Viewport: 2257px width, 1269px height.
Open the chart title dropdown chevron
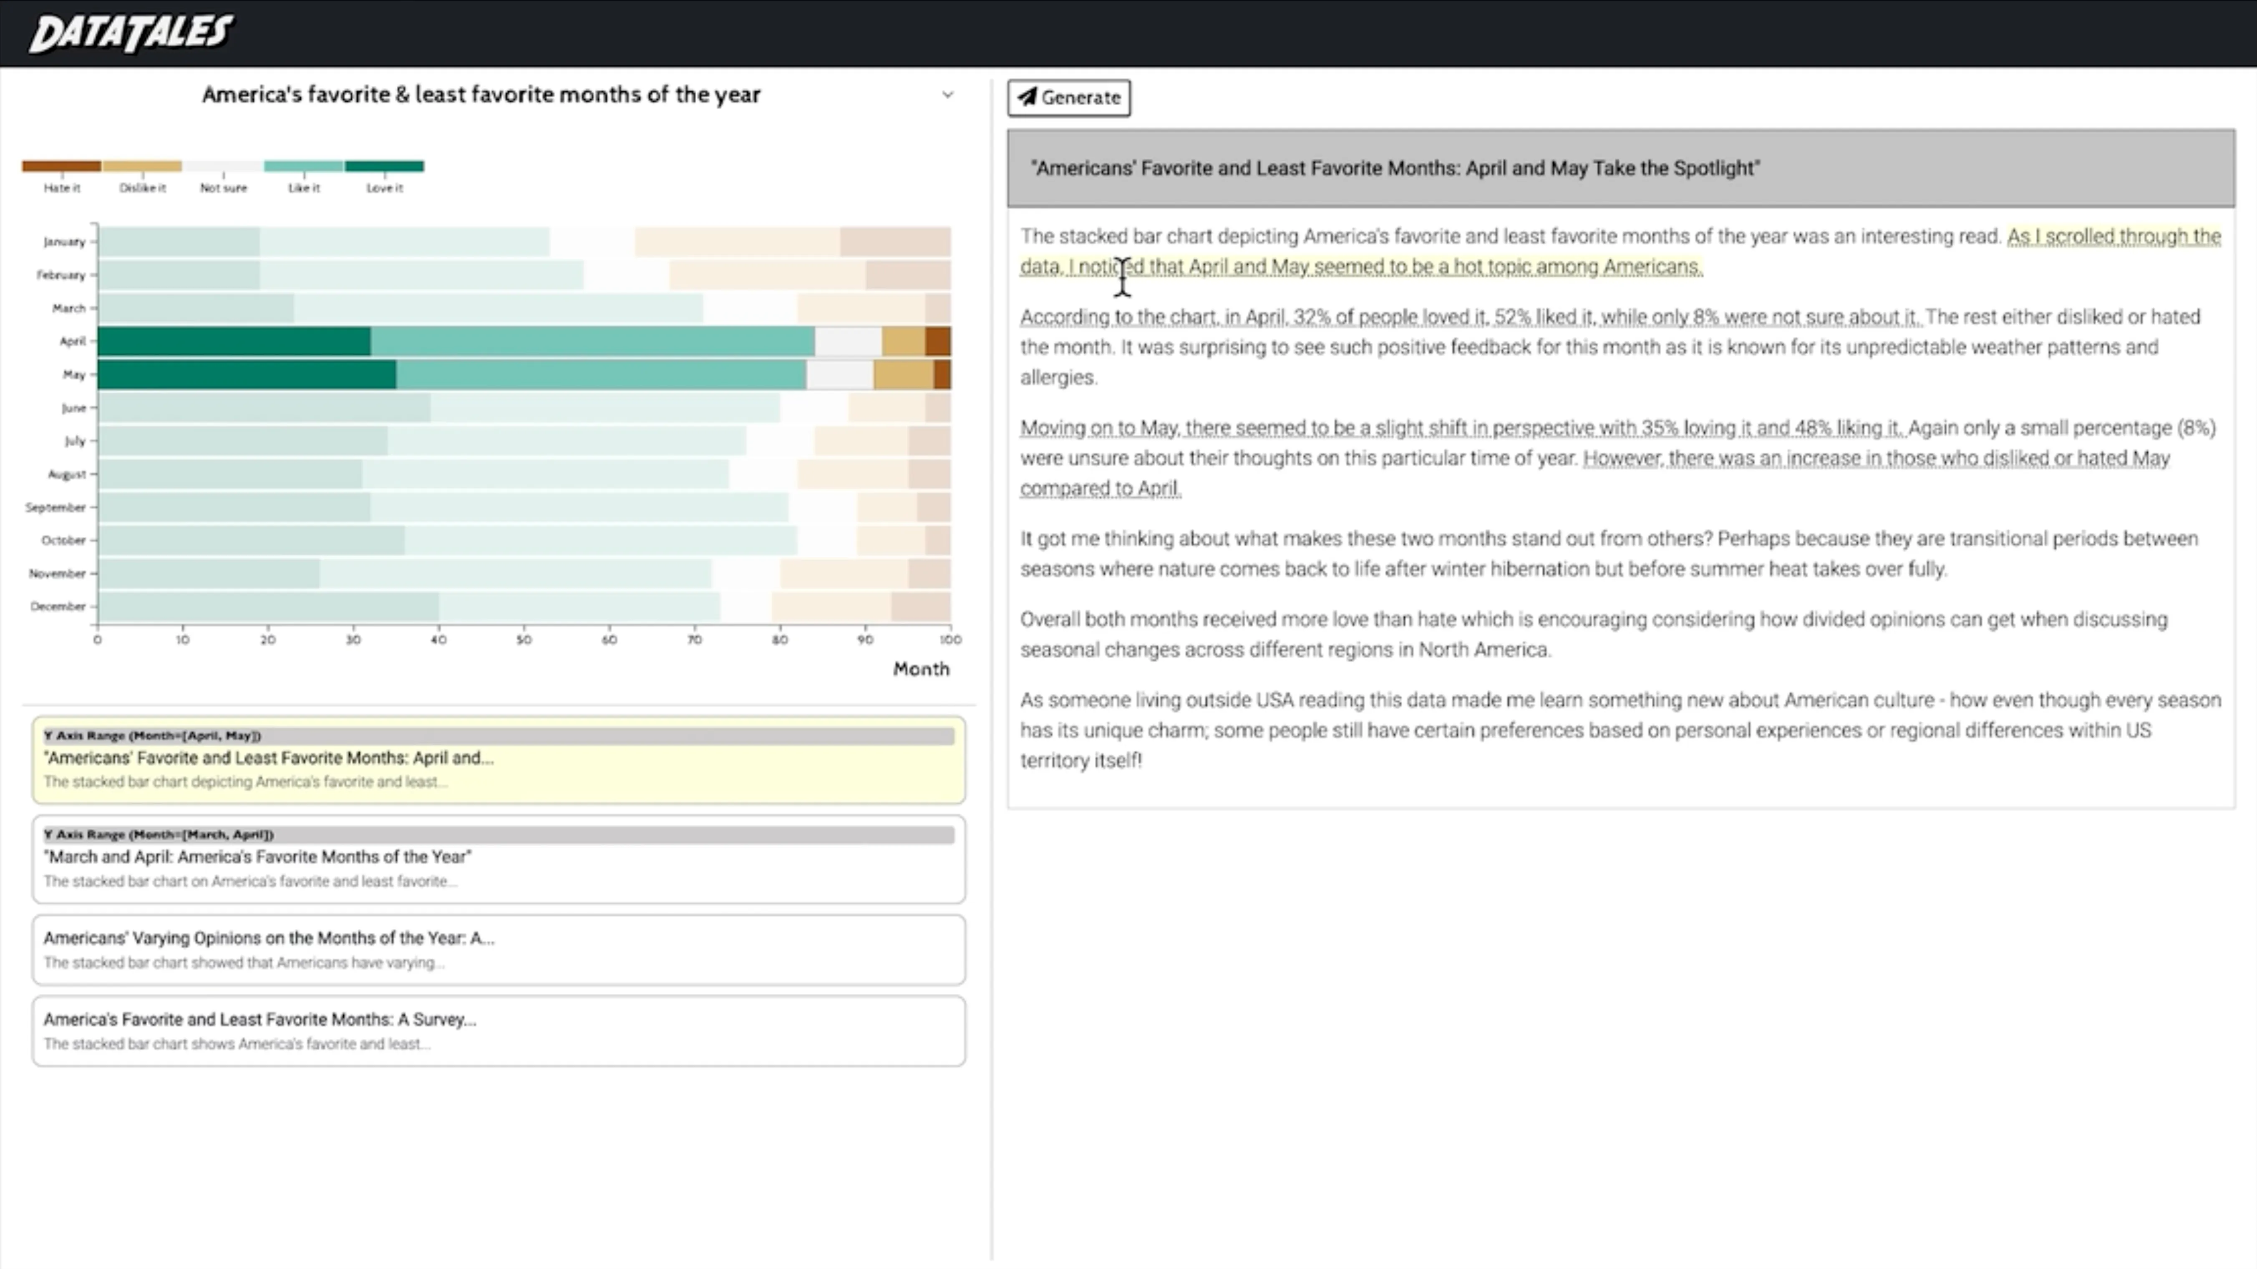947,95
